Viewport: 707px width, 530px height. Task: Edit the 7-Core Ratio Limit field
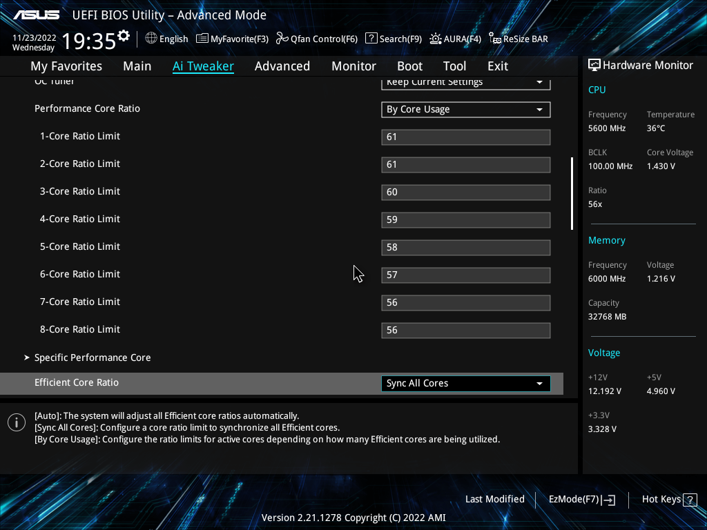click(x=466, y=303)
